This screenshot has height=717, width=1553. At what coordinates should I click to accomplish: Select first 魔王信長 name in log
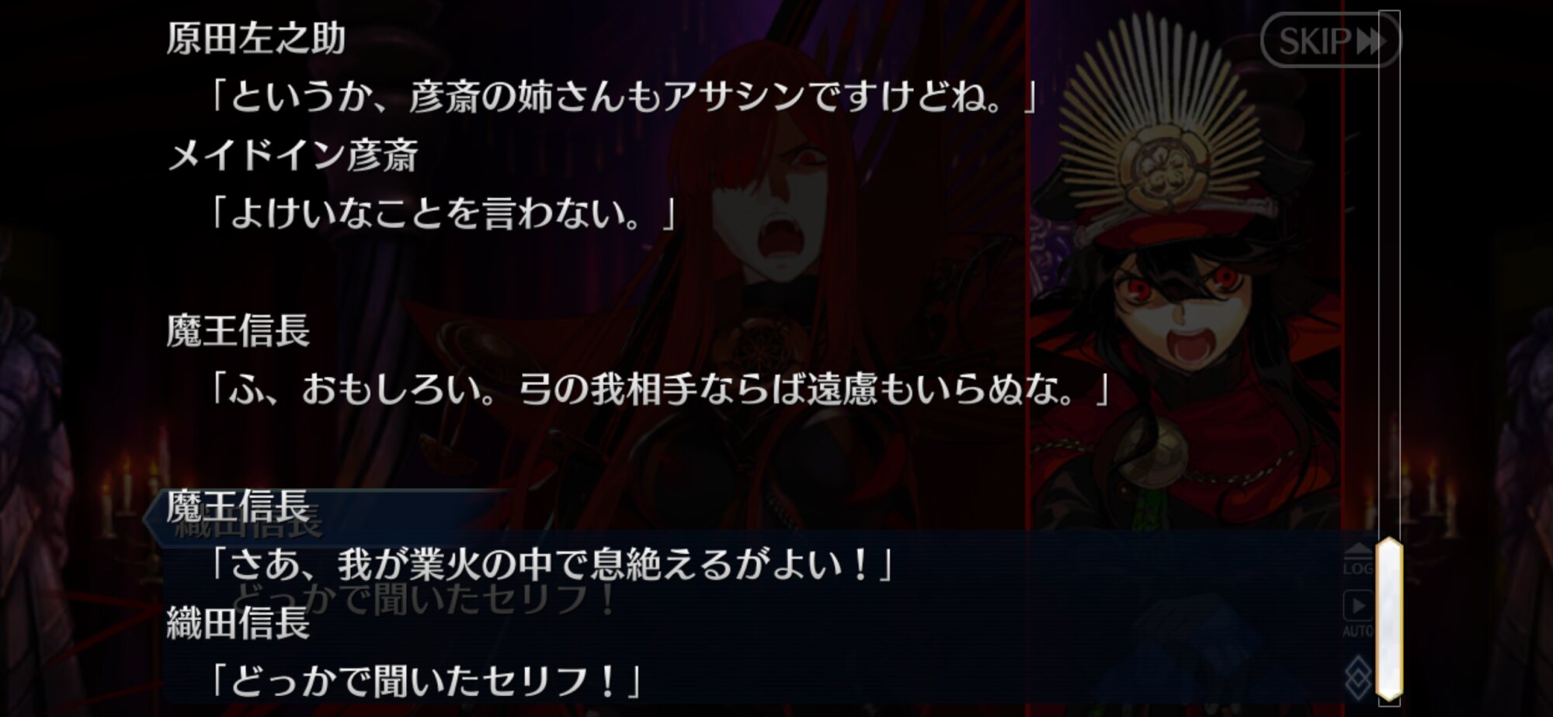[x=238, y=331]
